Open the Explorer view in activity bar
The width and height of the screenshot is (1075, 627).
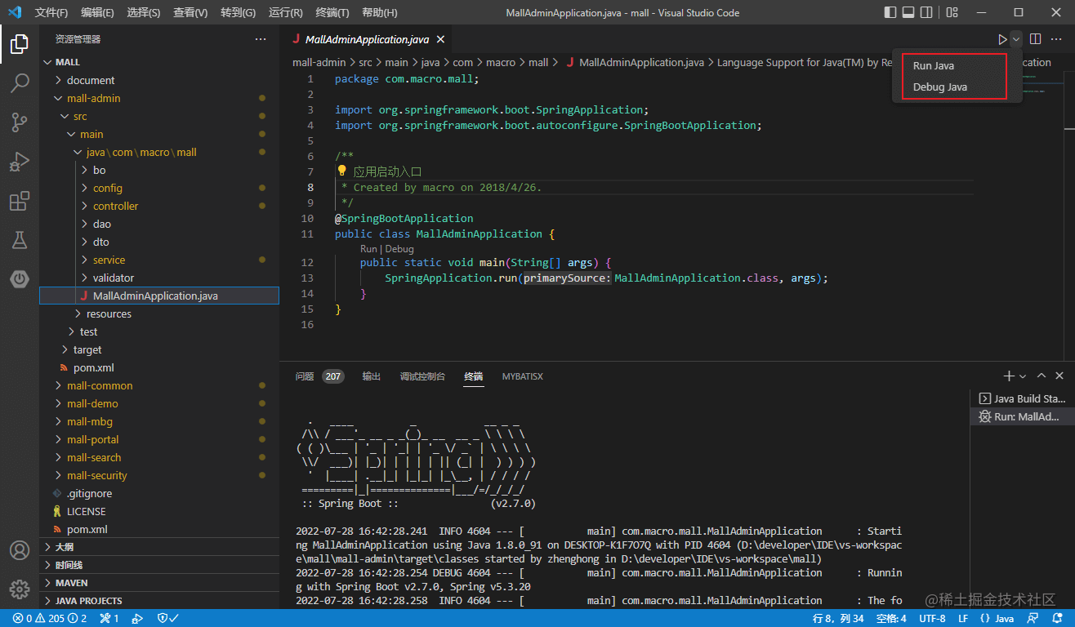[x=20, y=44]
